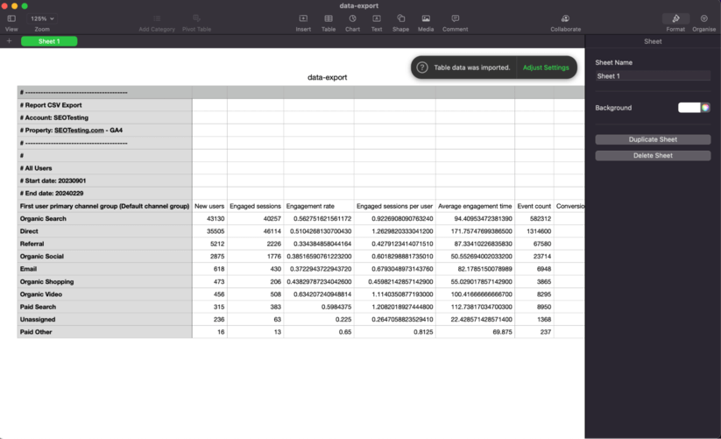Insert a Text box
The height and width of the screenshot is (439, 721).
click(377, 18)
